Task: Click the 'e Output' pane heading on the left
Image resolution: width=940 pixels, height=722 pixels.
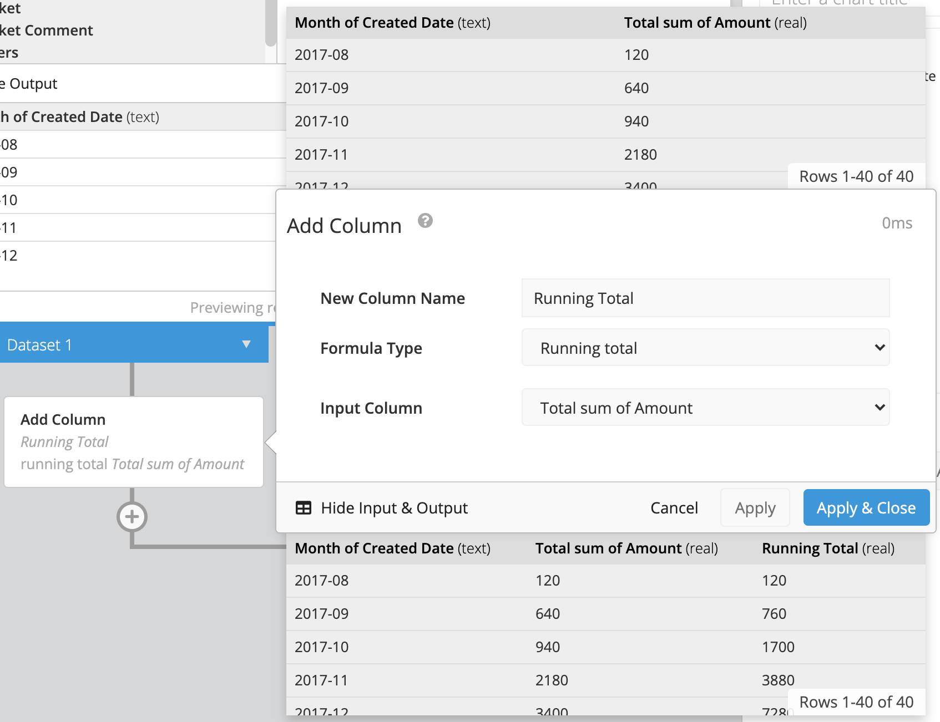Action: pos(29,84)
